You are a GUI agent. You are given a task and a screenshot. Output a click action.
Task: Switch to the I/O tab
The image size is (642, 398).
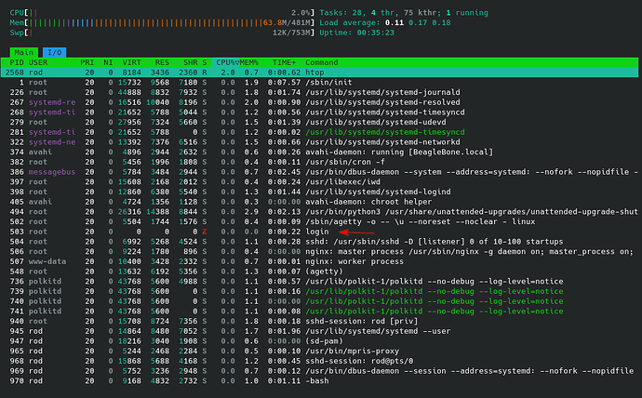(x=56, y=53)
